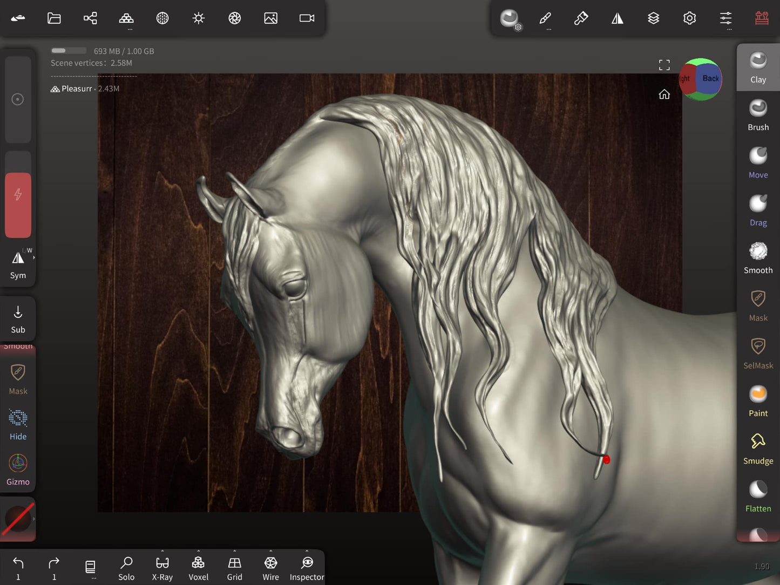Screen dimensions: 780x585
Task: Select the SelMask tool
Action: point(758,353)
